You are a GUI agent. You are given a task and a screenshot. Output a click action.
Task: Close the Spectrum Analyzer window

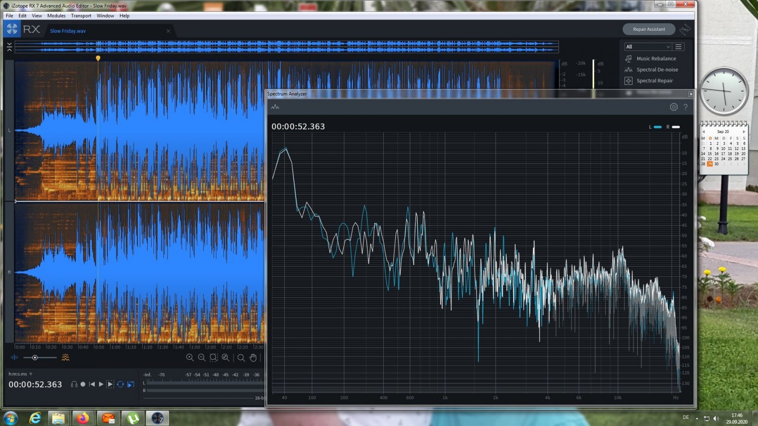pos(691,94)
